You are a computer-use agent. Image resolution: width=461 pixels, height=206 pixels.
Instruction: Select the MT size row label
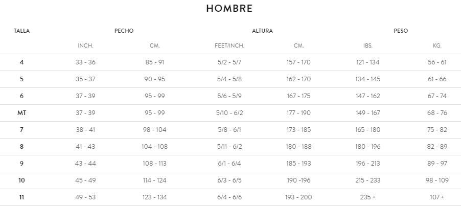tap(21, 113)
